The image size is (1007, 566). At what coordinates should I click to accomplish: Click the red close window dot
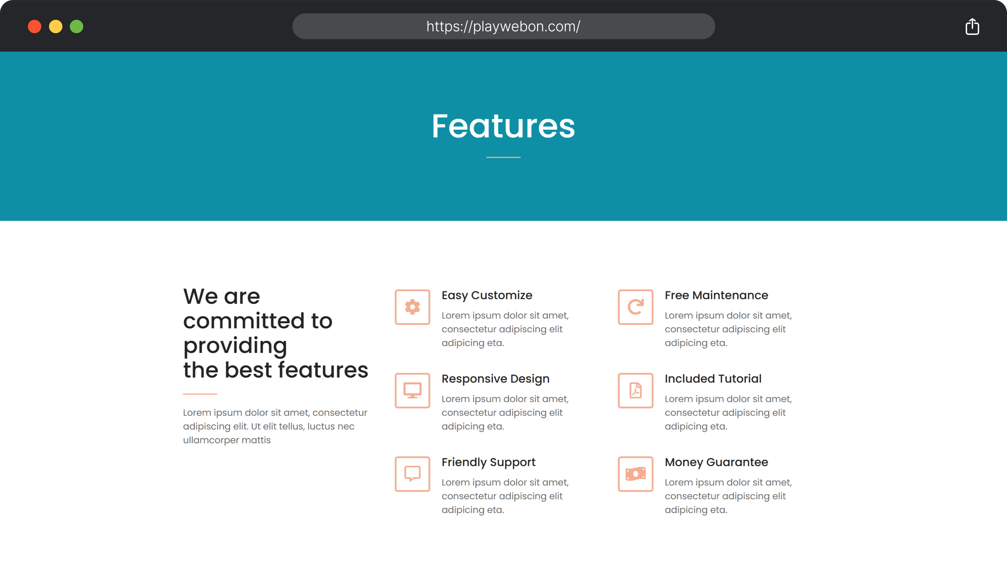click(35, 26)
